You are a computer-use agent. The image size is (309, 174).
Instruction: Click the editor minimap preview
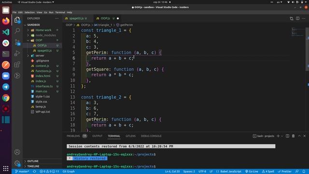pos(298,32)
